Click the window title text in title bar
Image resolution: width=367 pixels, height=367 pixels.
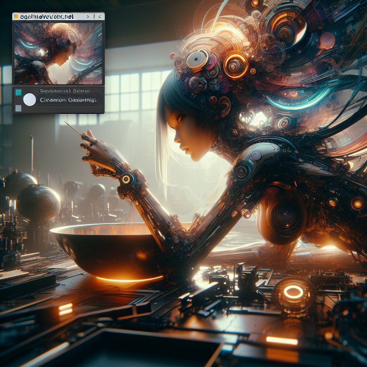pos(47,16)
